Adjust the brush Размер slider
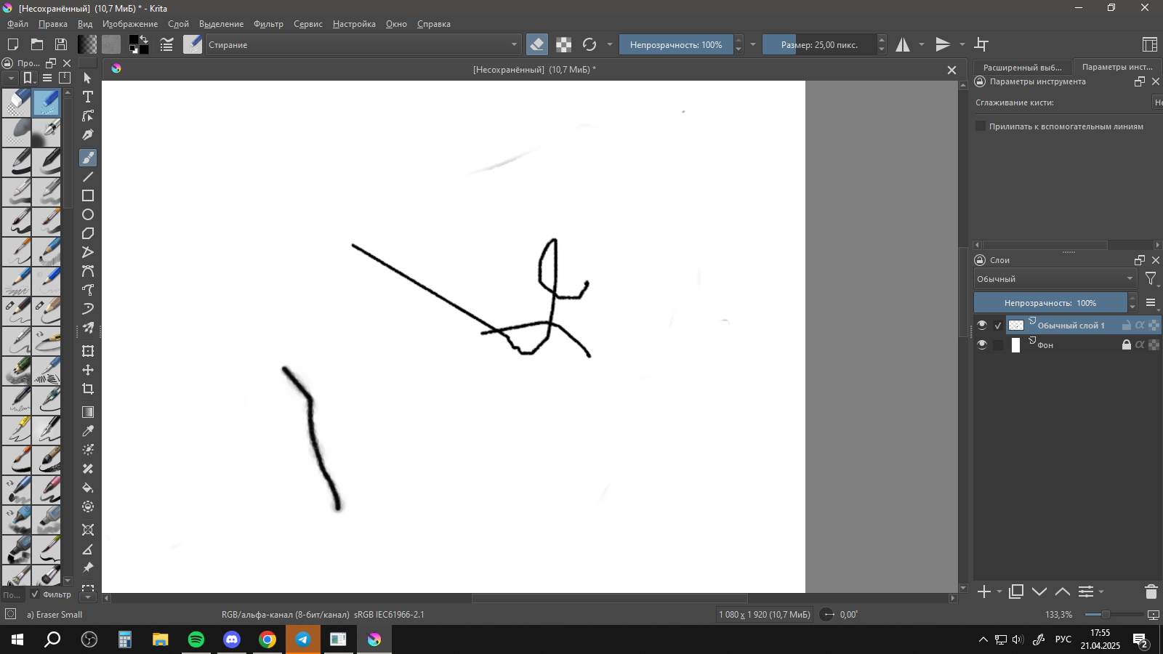1163x654 pixels. pos(819,44)
